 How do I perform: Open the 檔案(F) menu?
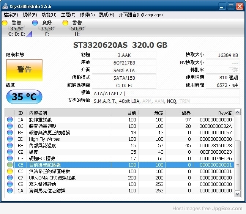(11, 15)
